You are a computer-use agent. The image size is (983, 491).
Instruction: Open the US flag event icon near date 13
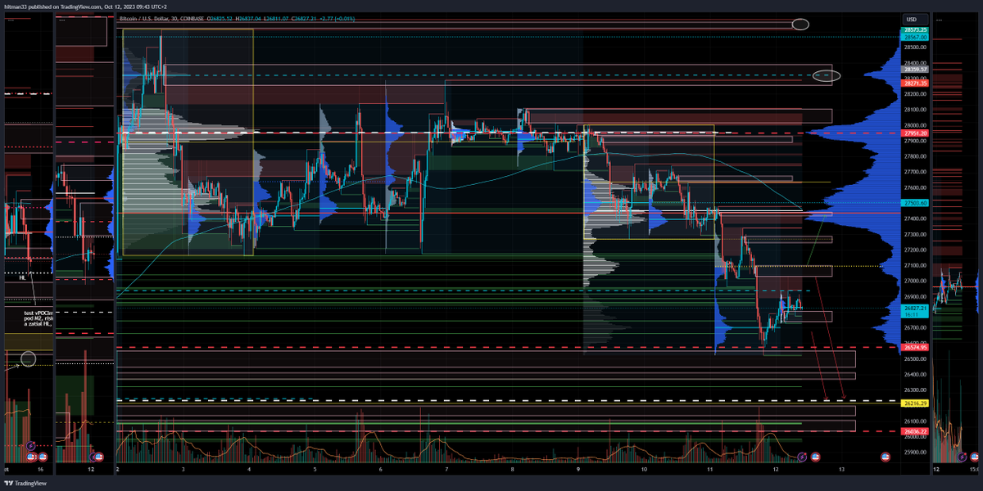[x=886, y=455]
